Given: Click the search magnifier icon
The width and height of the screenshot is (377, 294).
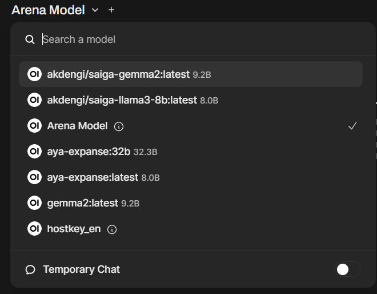Looking at the screenshot, I should coord(30,39).
